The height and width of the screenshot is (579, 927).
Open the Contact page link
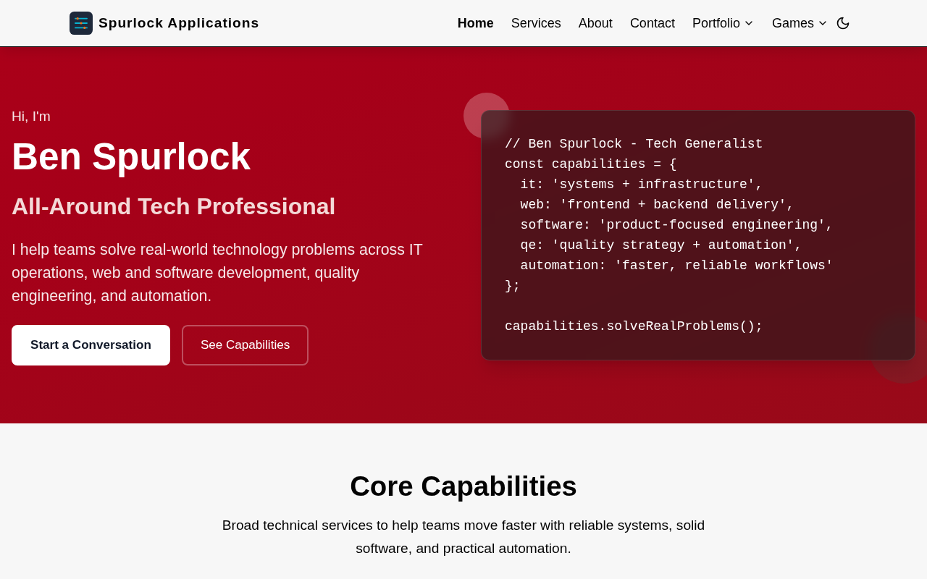[x=653, y=23]
